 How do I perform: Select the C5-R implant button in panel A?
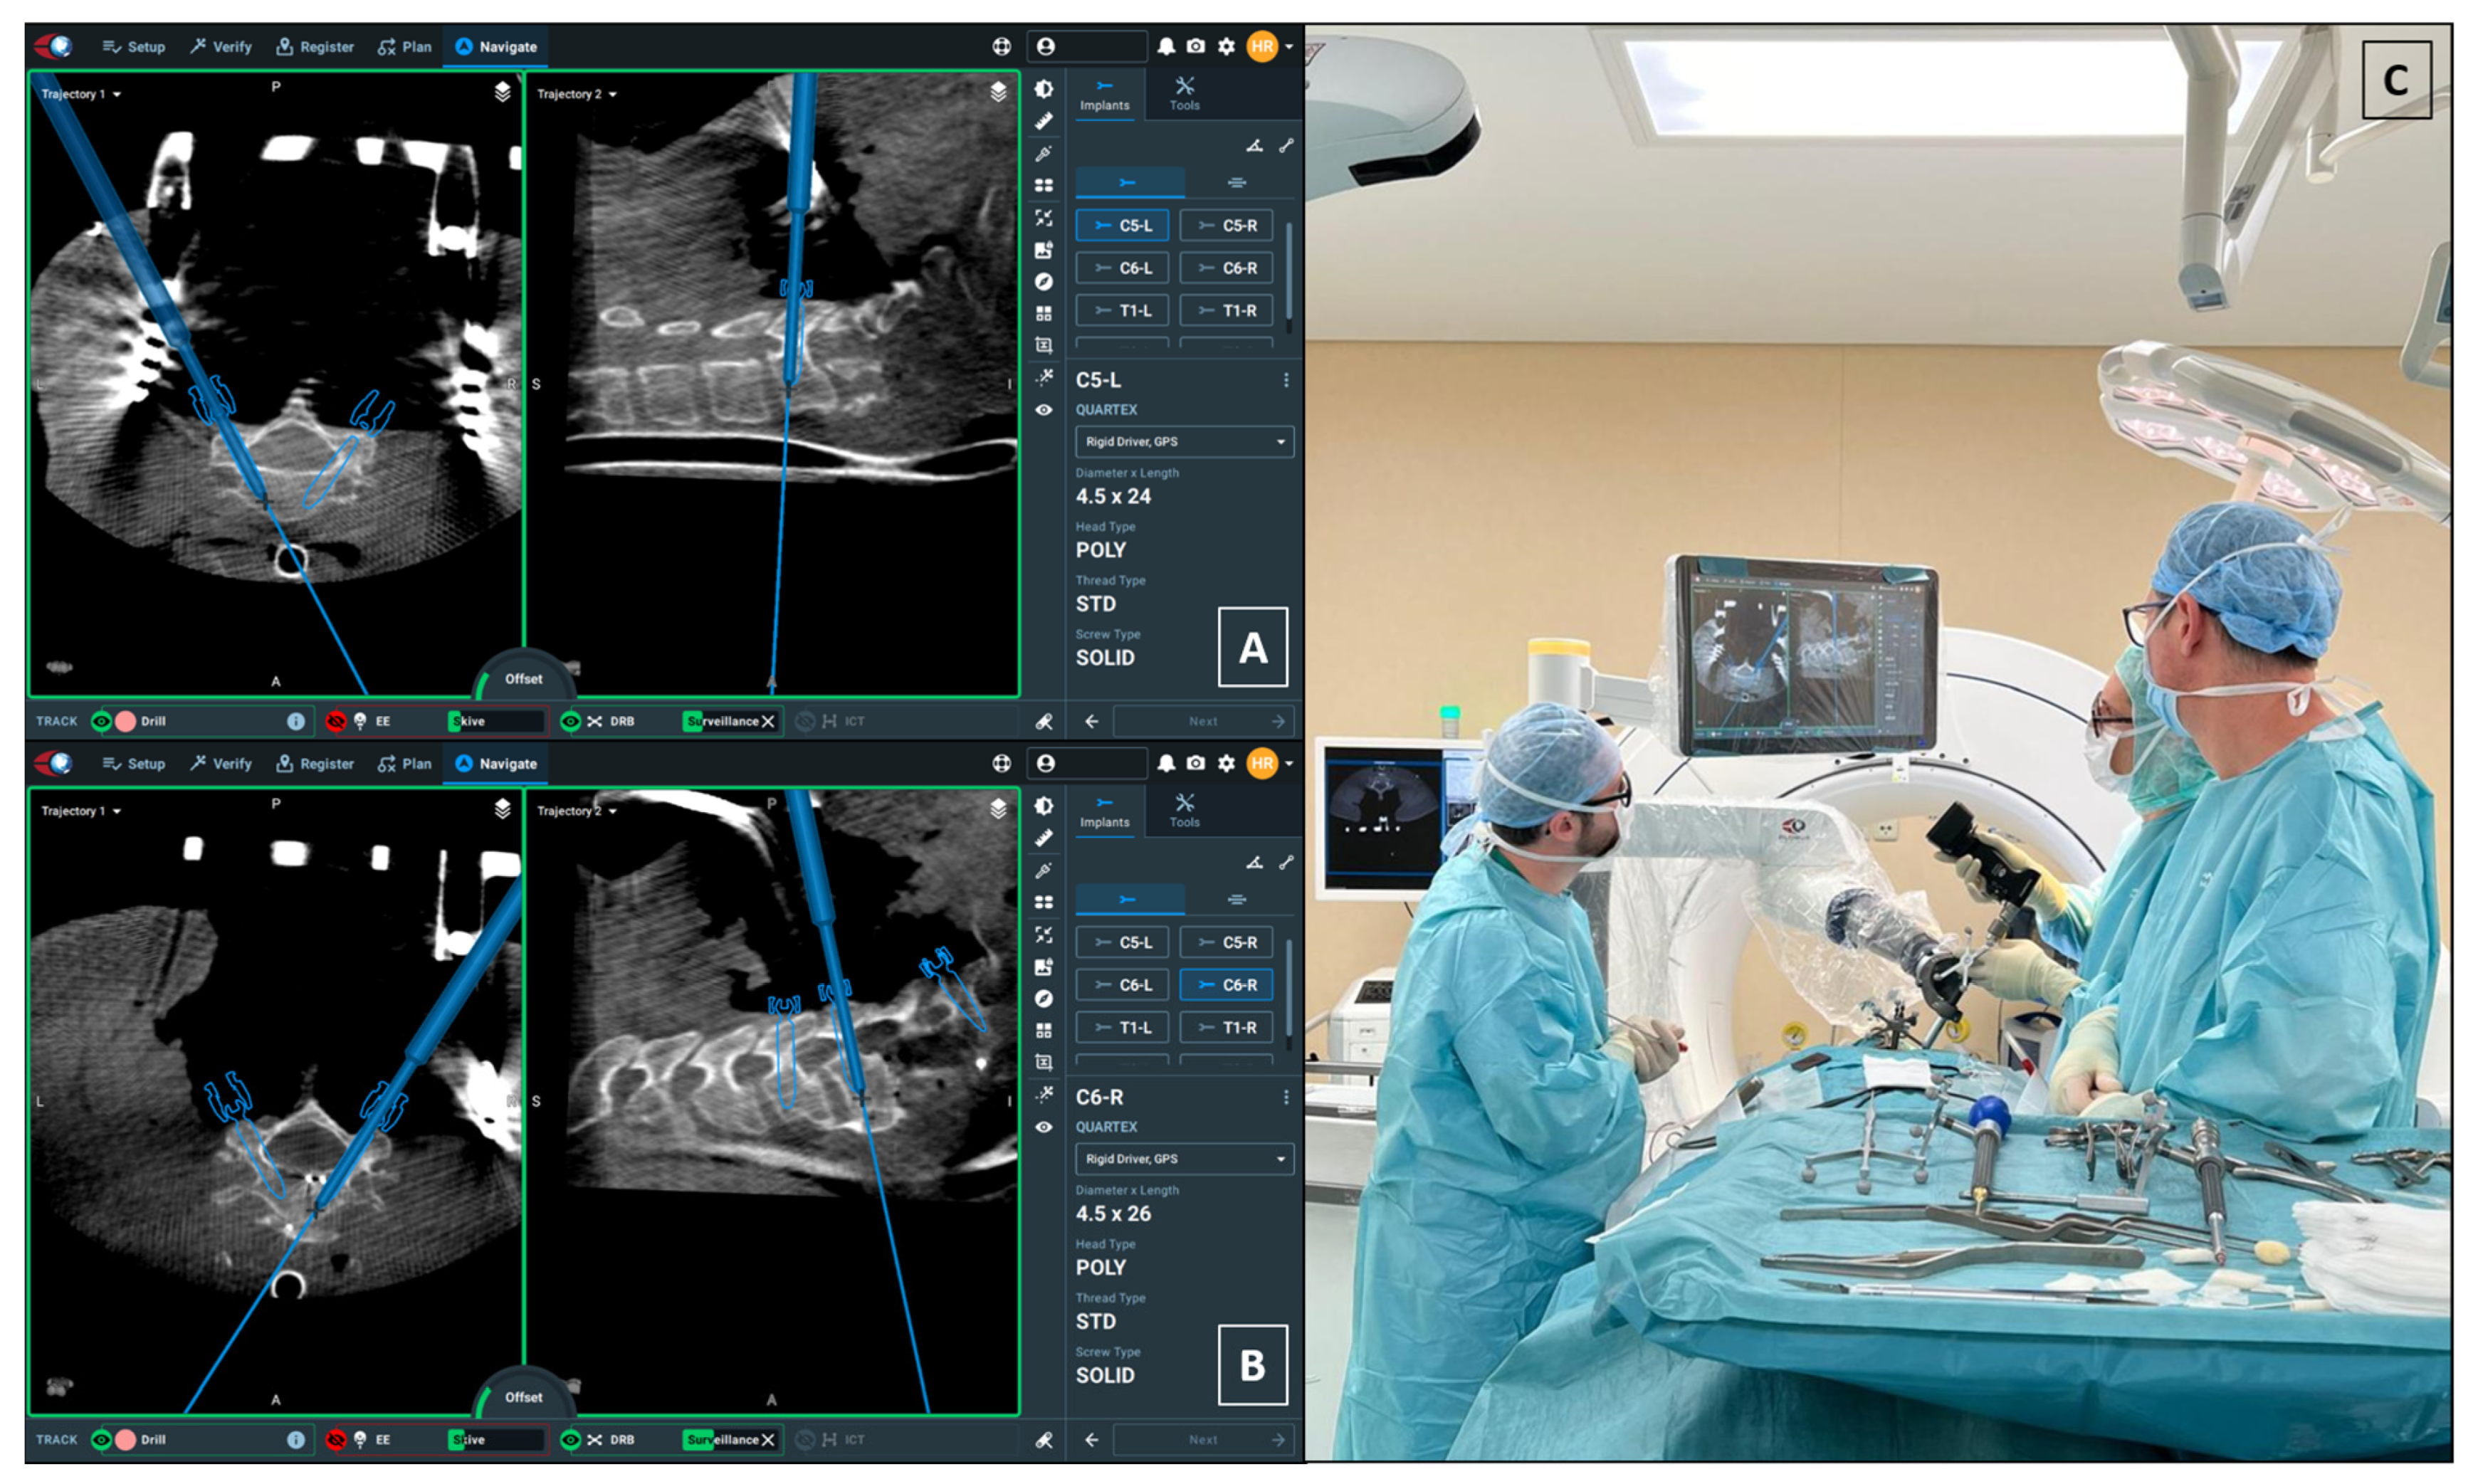[1226, 225]
